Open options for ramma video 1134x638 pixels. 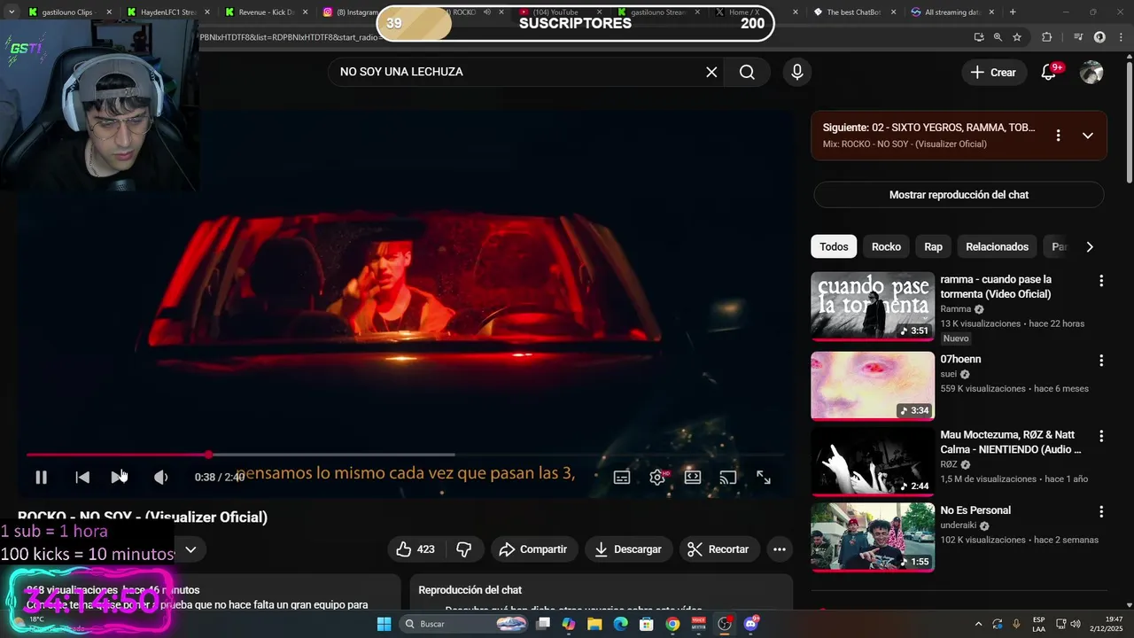pos(1101,281)
